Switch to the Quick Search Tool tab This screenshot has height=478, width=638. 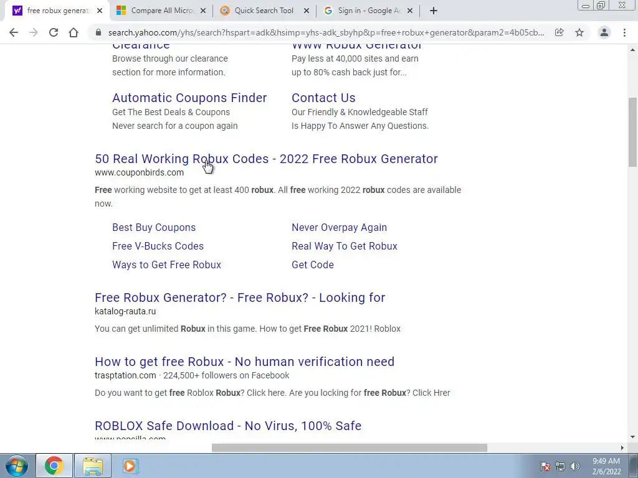pos(264,11)
